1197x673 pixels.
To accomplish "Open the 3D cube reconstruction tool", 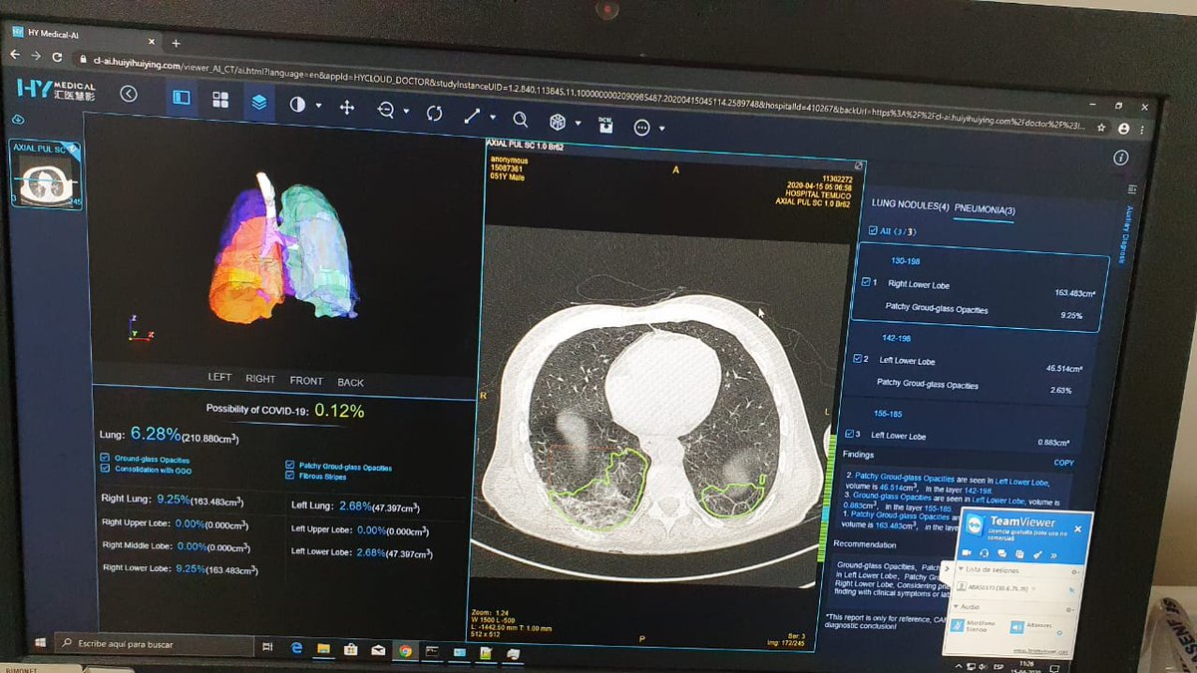I will (559, 122).
